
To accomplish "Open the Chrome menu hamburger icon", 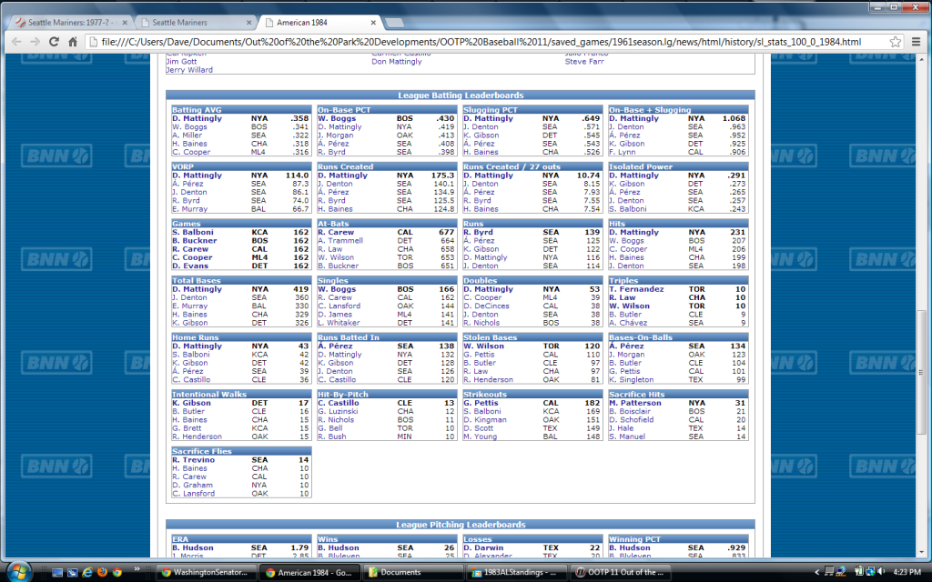I will click(x=916, y=42).
